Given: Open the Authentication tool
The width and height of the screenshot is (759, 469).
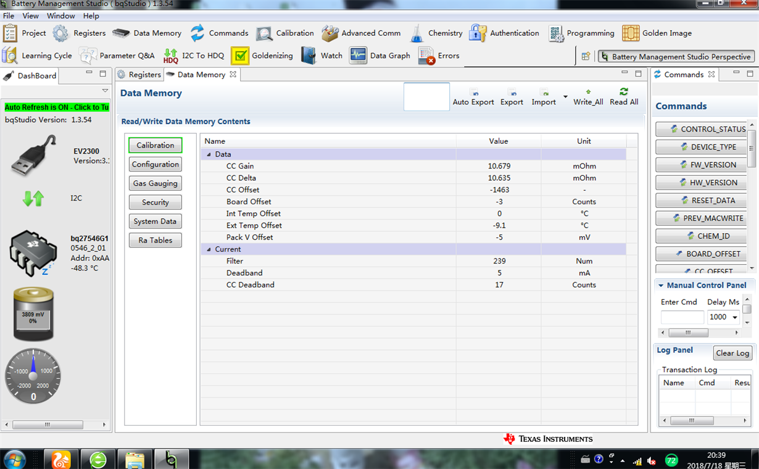Looking at the screenshot, I should (x=504, y=33).
